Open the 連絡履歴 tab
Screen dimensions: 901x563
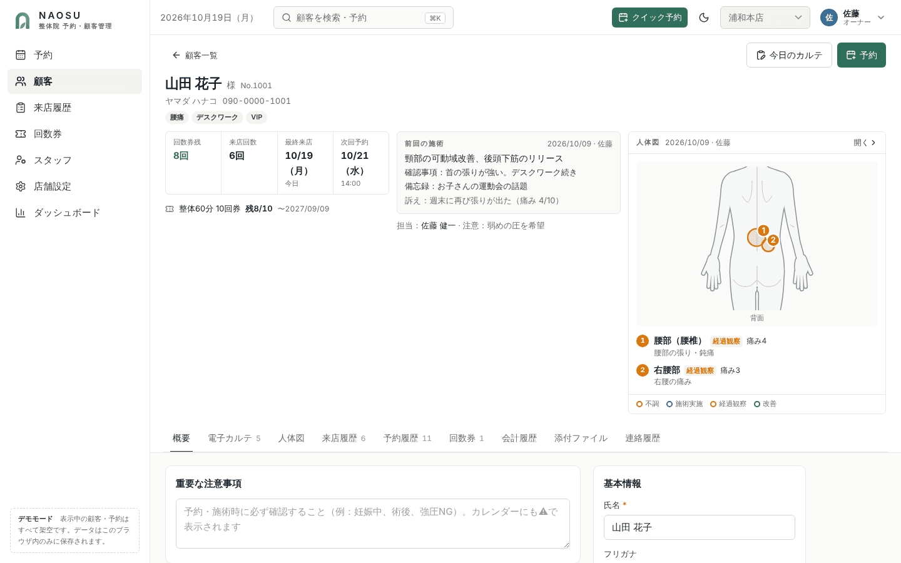tap(643, 439)
